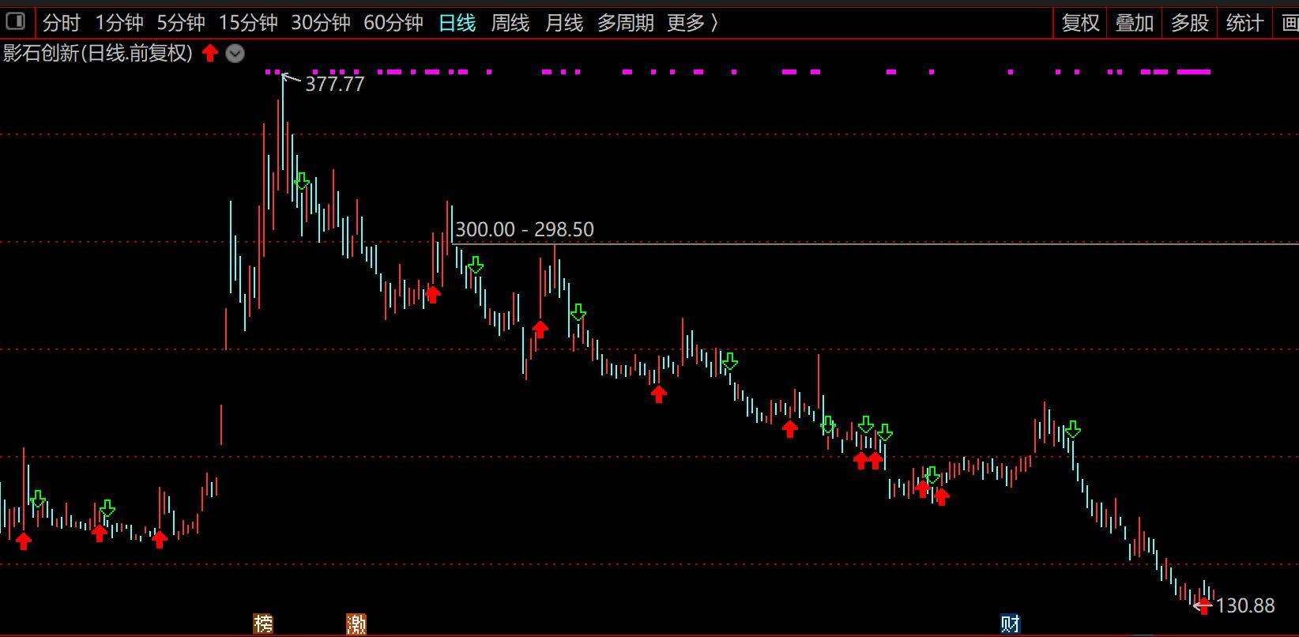Click the 统计 statistics button
1299x637 pixels.
coord(1244,23)
